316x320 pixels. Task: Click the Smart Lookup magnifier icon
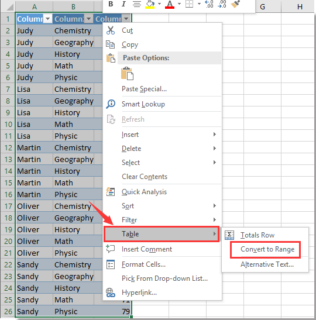pyautogui.click(x=111, y=104)
